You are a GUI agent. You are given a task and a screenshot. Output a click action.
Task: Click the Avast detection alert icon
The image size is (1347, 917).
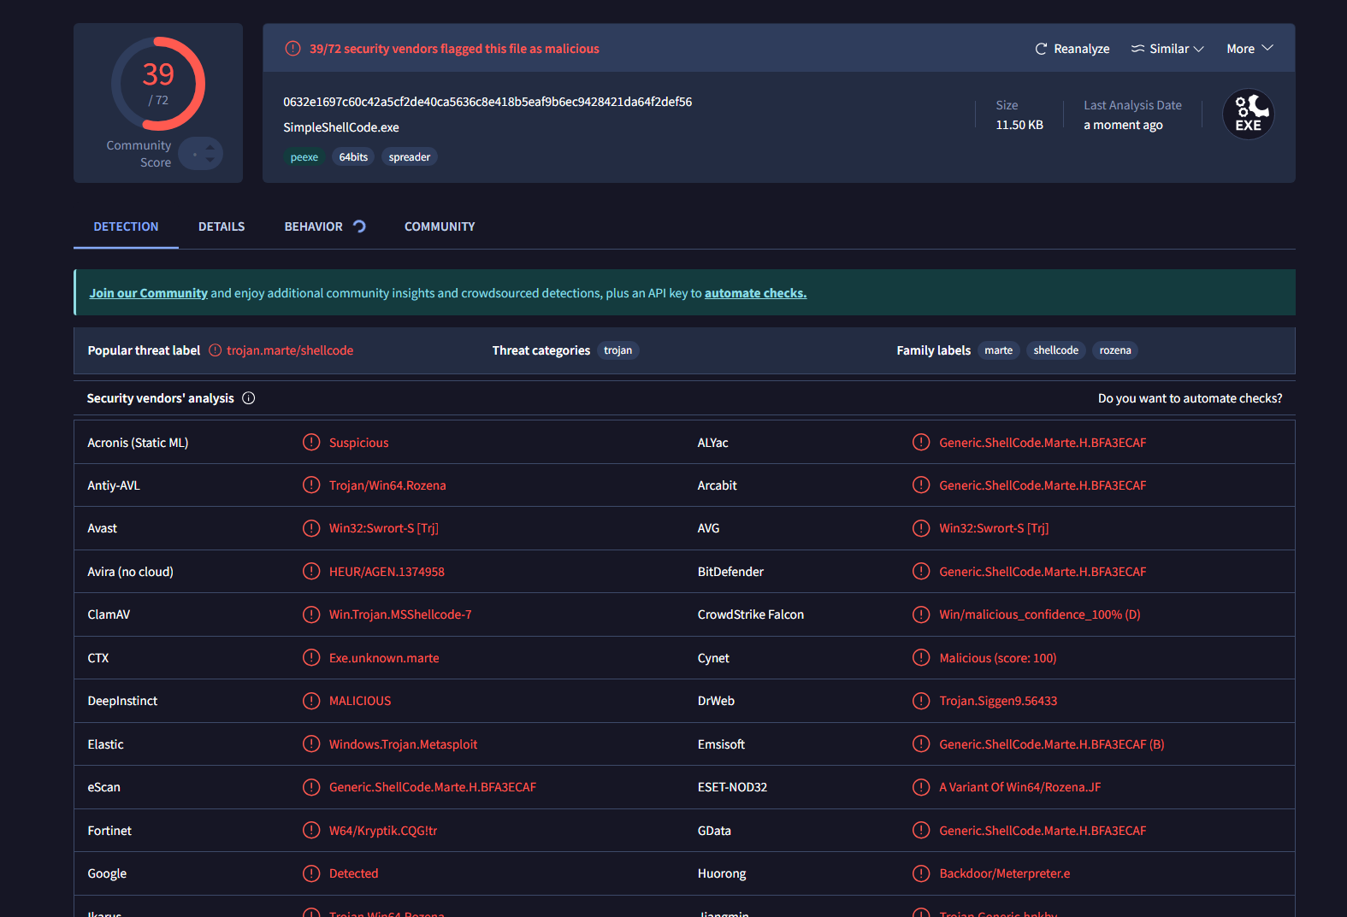click(311, 528)
